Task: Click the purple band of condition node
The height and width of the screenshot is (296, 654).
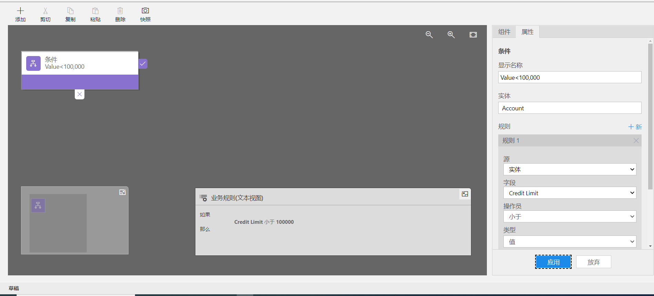Action: pos(80,82)
